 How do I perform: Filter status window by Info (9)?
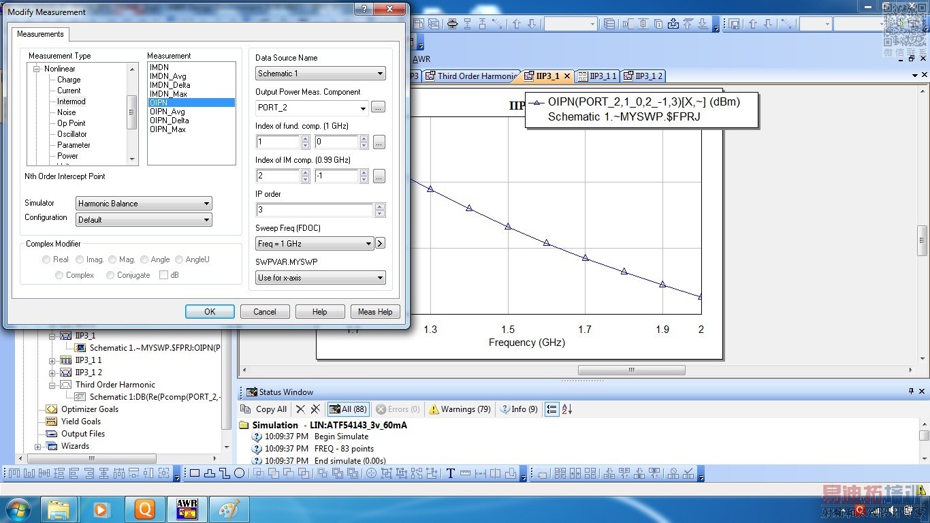tap(519, 409)
